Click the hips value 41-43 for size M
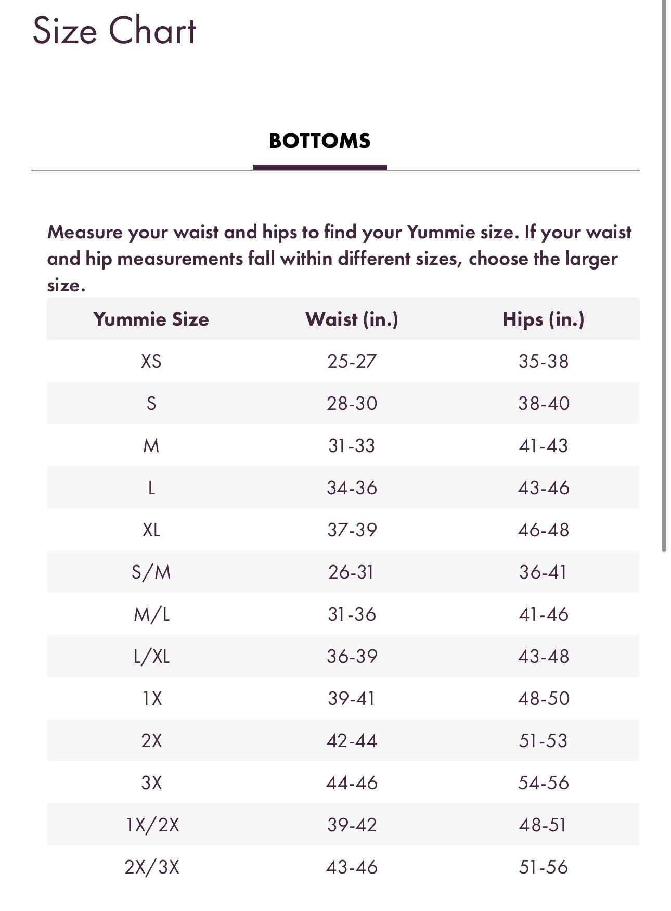This screenshot has width=671, height=911. [544, 445]
